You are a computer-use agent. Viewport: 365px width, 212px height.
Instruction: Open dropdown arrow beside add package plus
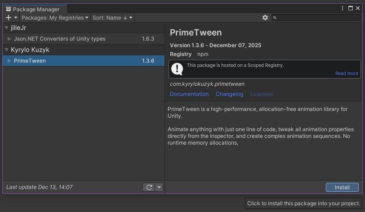tap(16, 18)
